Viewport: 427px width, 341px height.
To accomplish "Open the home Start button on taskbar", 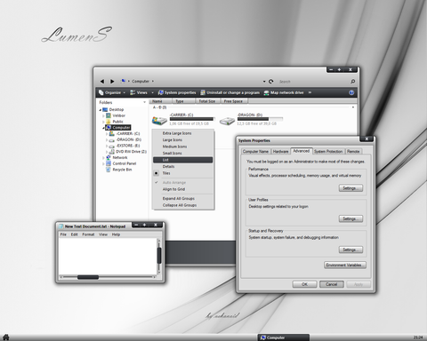I will click(6, 337).
